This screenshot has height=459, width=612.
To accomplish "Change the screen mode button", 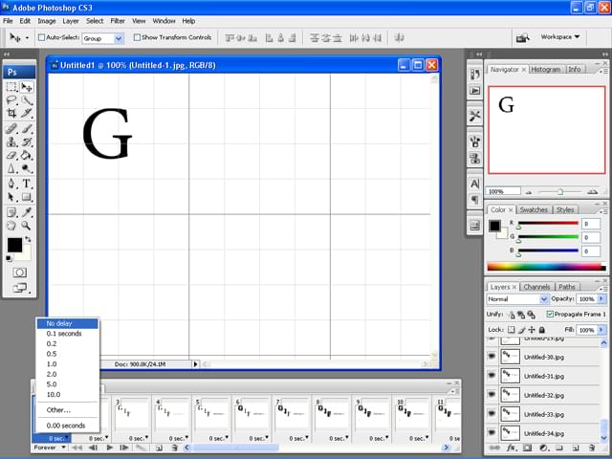I will (x=19, y=288).
